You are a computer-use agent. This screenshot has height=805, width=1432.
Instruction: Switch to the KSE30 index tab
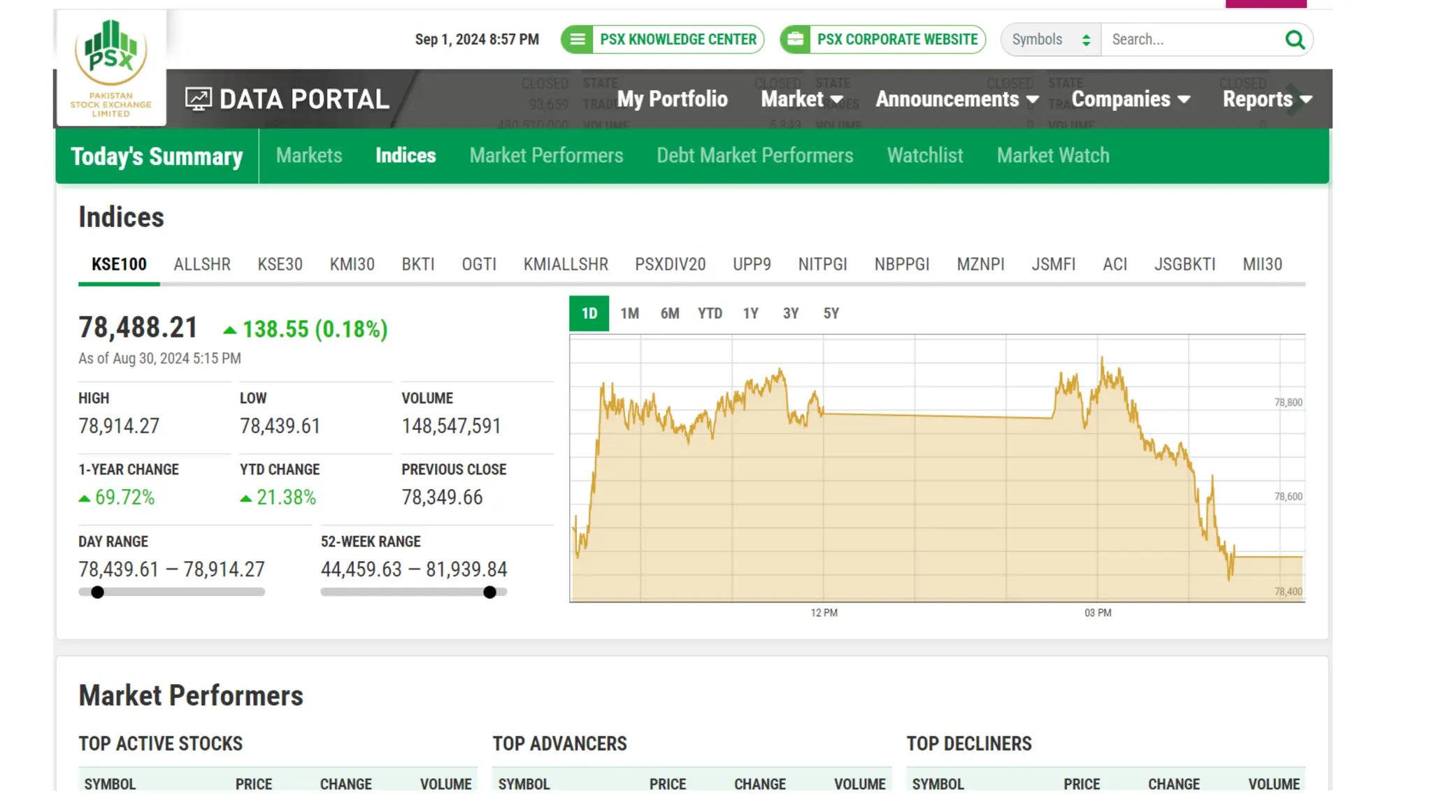click(280, 265)
